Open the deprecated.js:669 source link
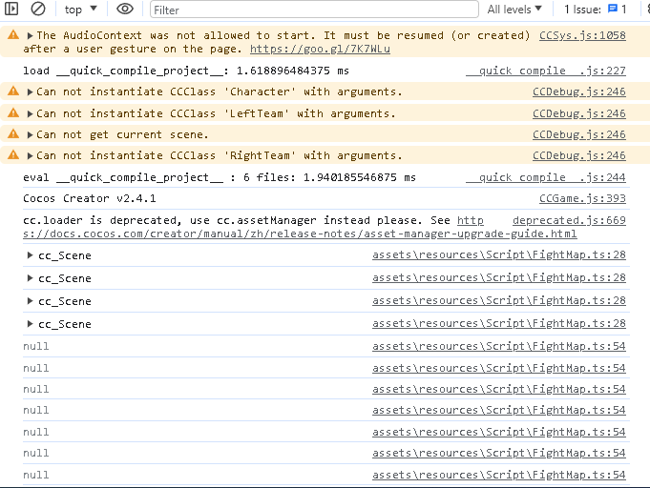650x488 pixels. (569, 220)
